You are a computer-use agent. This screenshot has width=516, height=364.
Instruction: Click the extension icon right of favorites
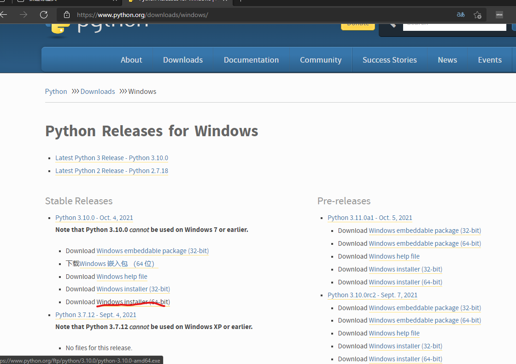pyautogui.click(x=499, y=14)
